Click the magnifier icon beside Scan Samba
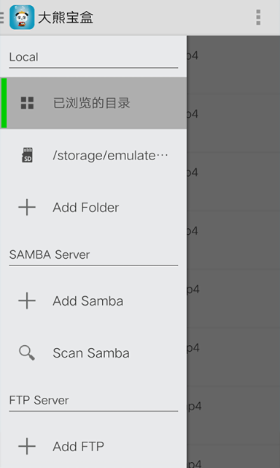The height and width of the screenshot is (468, 280). (x=27, y=352)
